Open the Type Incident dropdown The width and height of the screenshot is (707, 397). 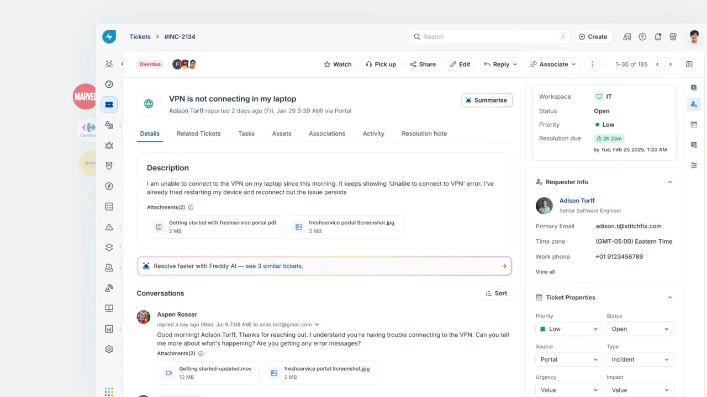click(640, 360)
